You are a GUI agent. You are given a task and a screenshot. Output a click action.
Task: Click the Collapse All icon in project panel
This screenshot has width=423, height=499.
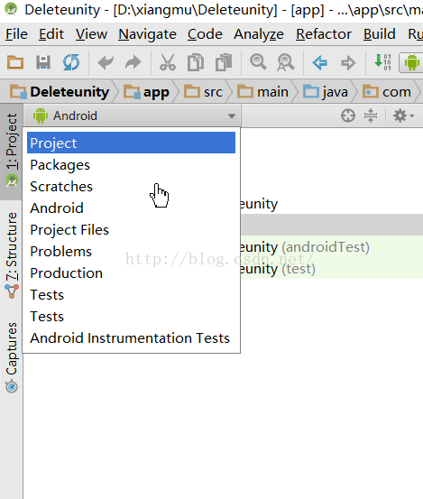371,116
